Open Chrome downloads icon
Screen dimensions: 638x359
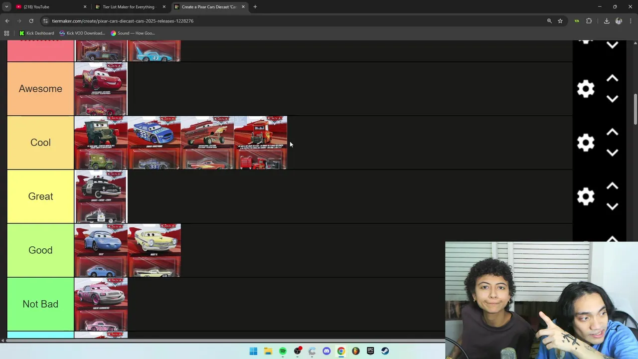[x=607, y=21]
